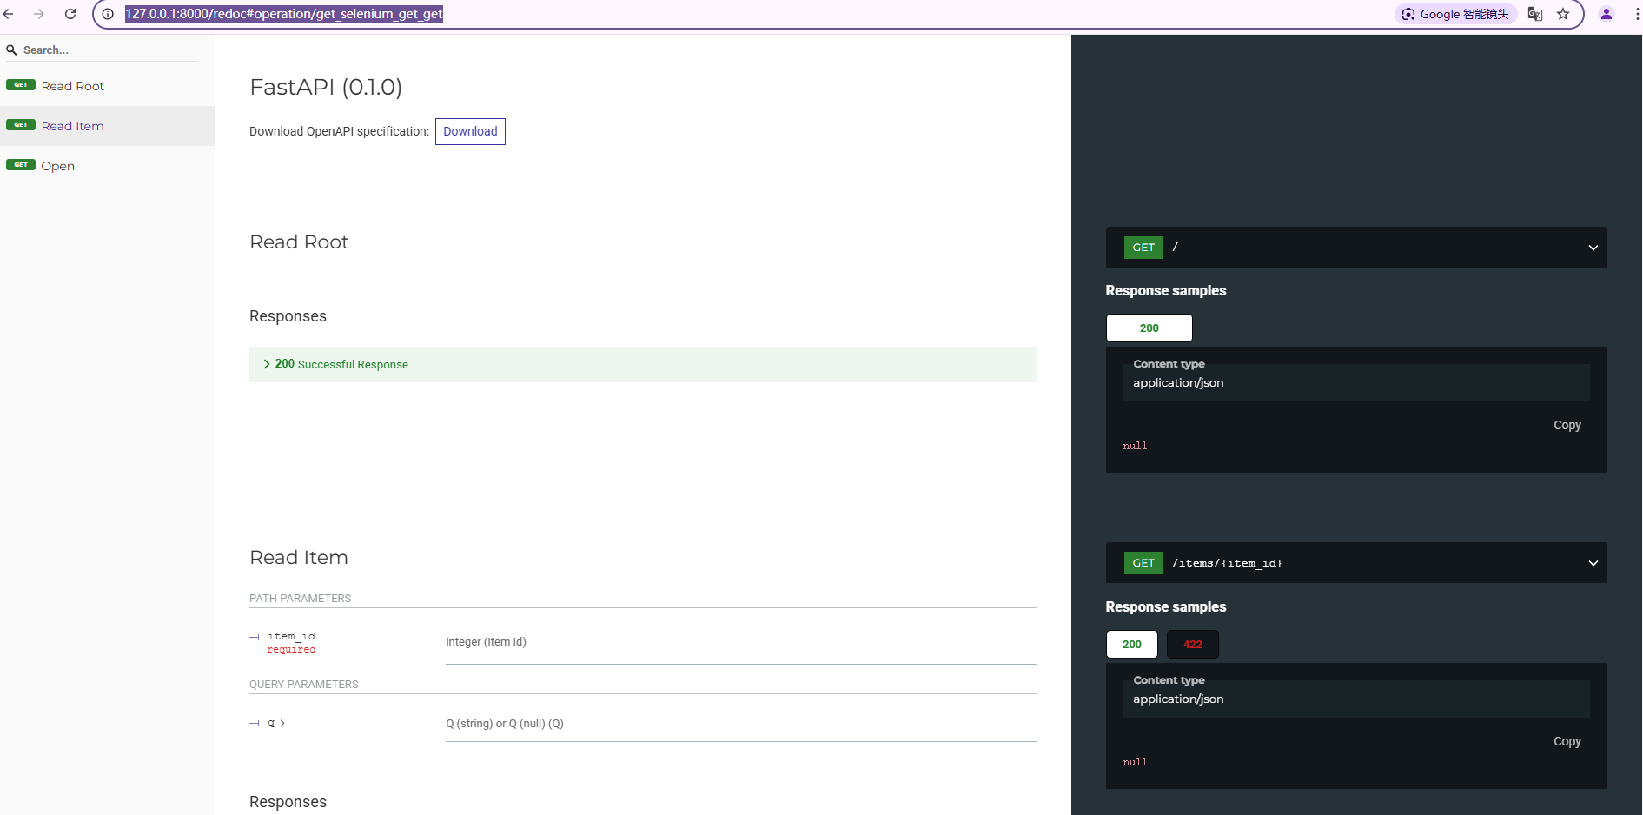Viewport: 1643px width, 815px height.
Task: Open Google Lens from the address bar
Action: click(1455, 14)
